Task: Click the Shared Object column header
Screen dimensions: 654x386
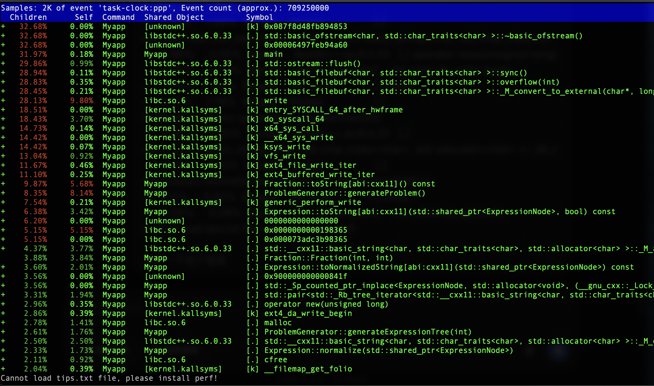Action: (174, 17)
